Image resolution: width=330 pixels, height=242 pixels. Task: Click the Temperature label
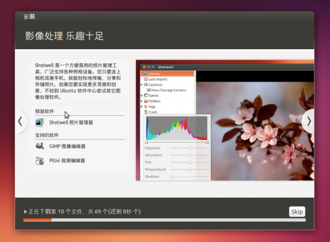pos(155,170)
